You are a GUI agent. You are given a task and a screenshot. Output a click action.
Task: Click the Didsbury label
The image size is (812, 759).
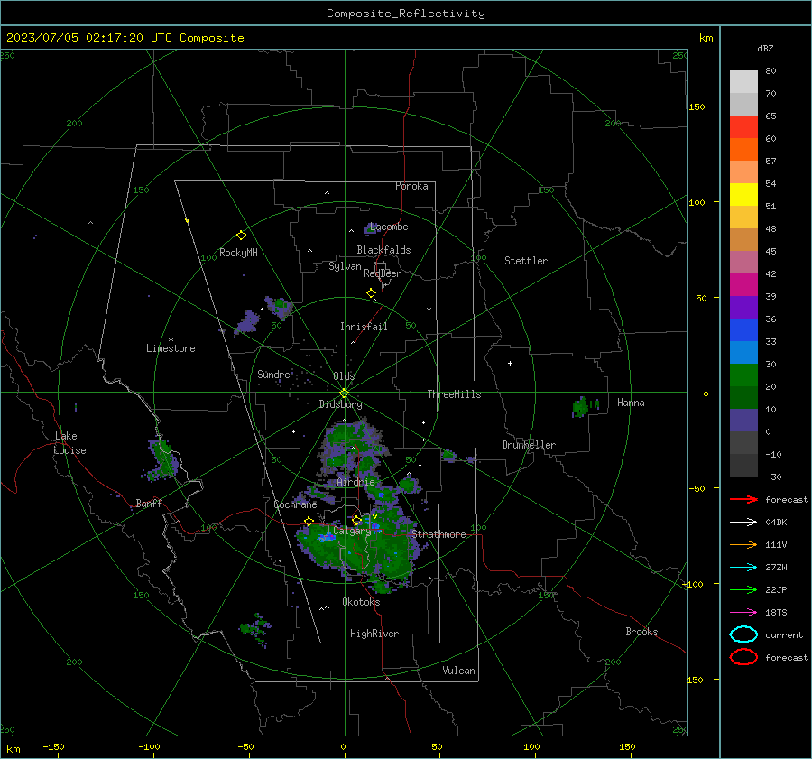click(x=340, y=404)
